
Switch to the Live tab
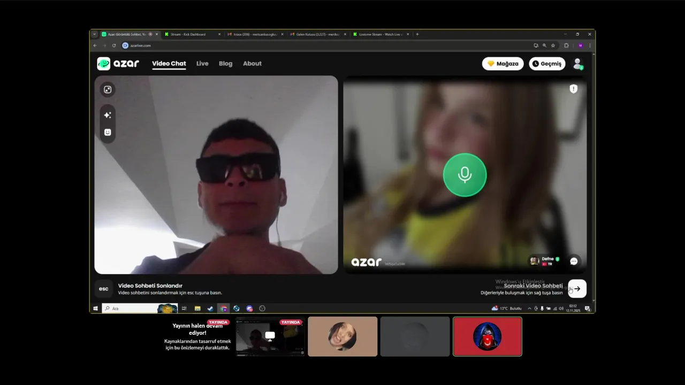[x=202, y=64]
